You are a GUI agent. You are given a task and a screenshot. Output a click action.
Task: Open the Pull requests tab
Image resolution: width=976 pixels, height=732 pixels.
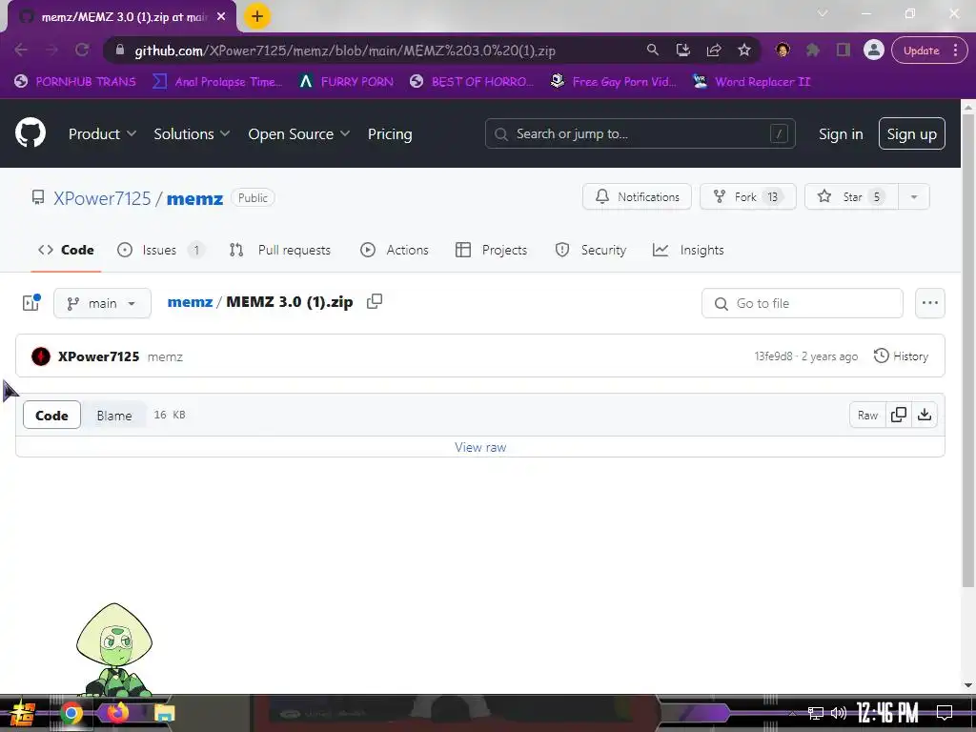pyautogui.click(x=280, y=250)
